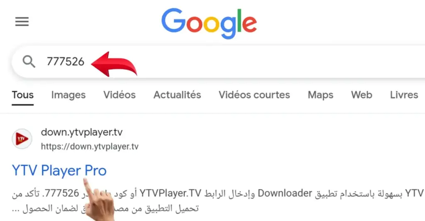Click the pointing hand cursor graphic

[x=99, y=200]
